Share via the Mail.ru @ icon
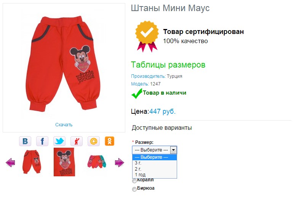 pyautogui.click(x=94, y=141)
